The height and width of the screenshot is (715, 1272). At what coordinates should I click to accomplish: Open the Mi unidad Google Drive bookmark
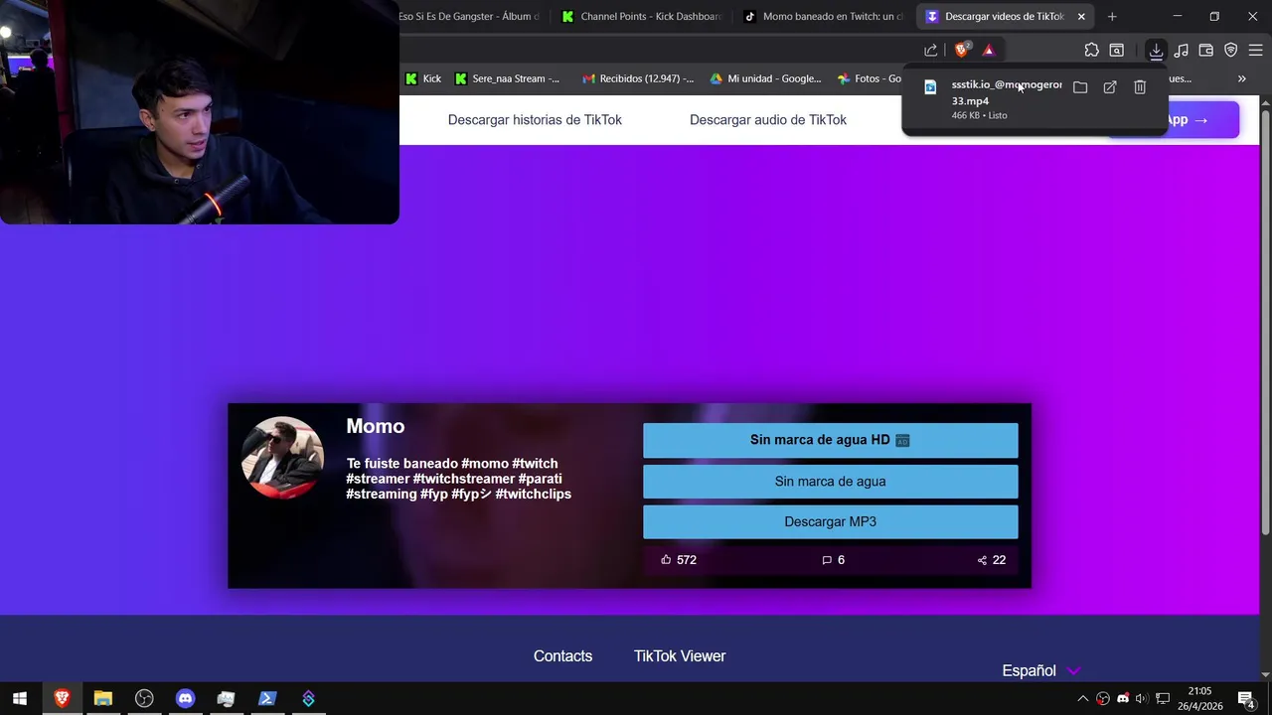click(765, 78)
